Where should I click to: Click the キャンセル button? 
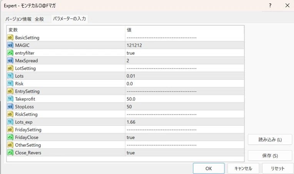click(x=243, y=168)
